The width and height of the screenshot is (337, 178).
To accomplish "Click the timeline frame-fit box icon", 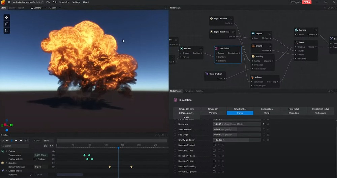I will (x=45, y=146).
